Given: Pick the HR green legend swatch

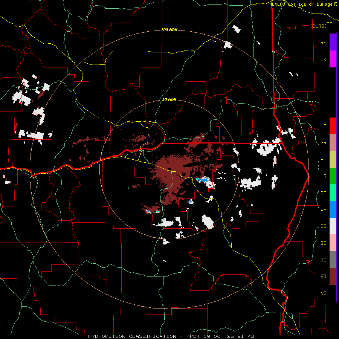Looking at the screenshot, I should 333,176.
